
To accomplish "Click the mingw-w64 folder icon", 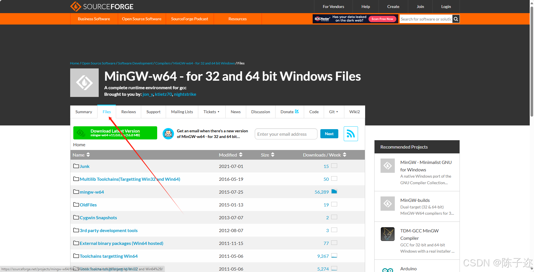I will pos(76,192).
